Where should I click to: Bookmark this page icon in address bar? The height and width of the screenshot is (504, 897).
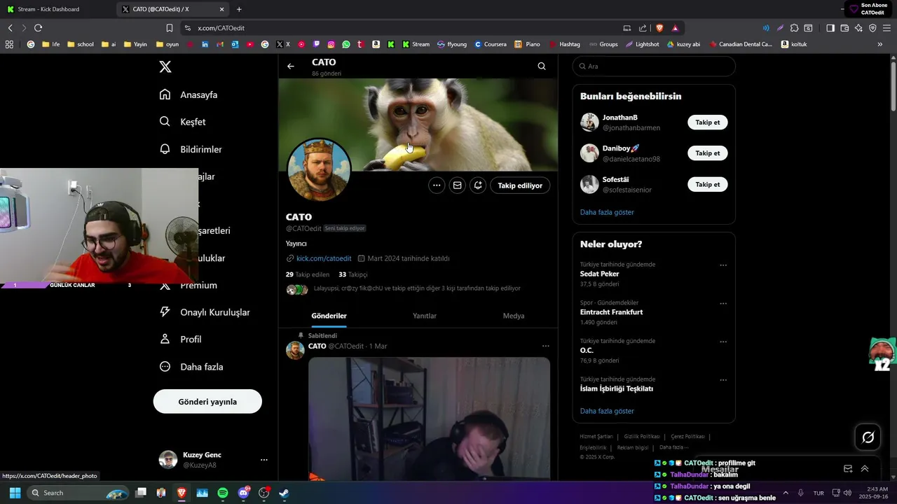click(x=170, y=28)
